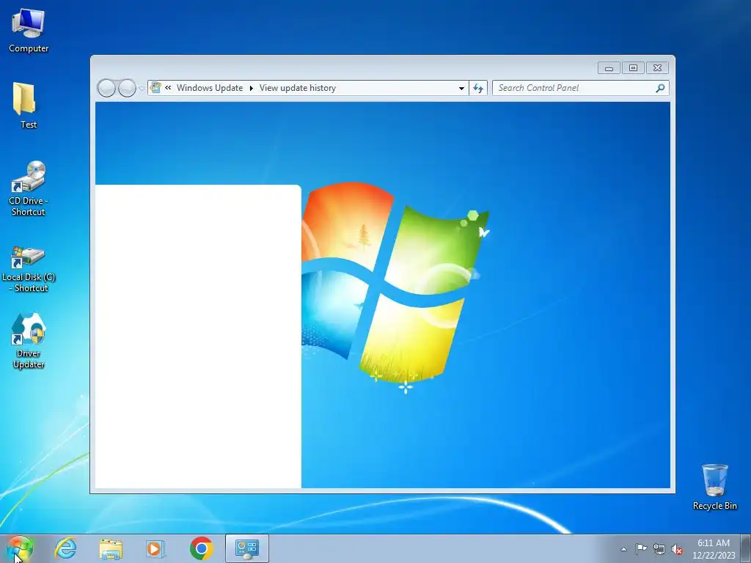Select the CD Drive shortcut icon
This screenshot has height=563, width=751.
[x=29, y=188]
